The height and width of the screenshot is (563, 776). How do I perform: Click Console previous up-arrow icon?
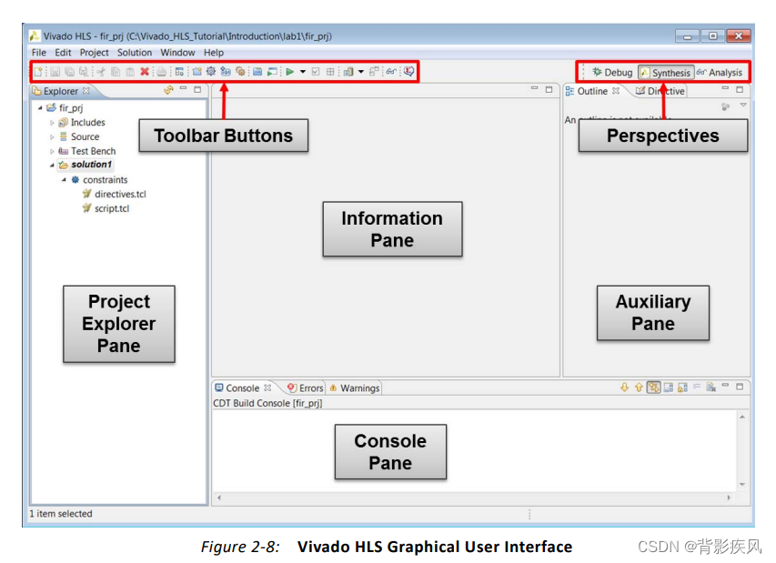639,387
